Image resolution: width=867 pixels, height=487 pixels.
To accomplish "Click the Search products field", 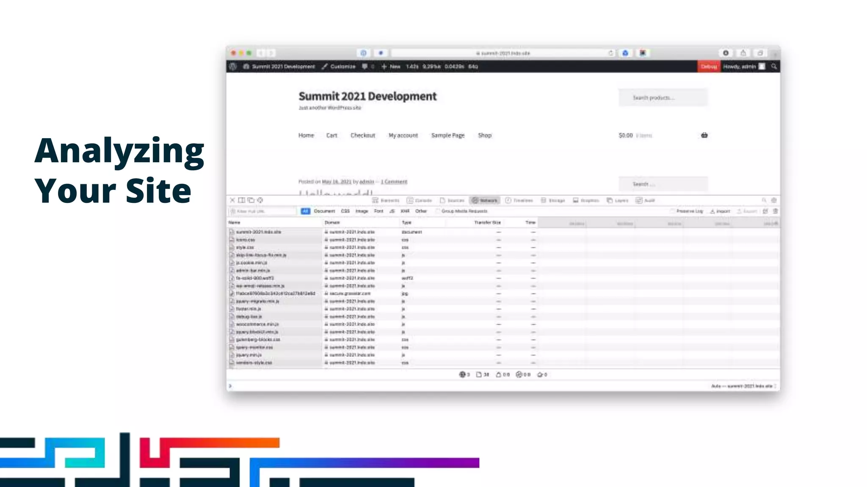I will pyautogui.click(x=663, y=98).
